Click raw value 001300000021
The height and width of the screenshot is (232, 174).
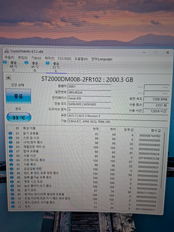(146, 209)
